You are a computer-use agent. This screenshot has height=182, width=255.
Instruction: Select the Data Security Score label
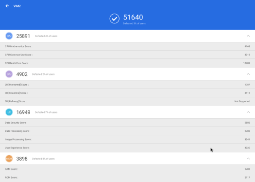pyautogui.click(x=16, y=123)
